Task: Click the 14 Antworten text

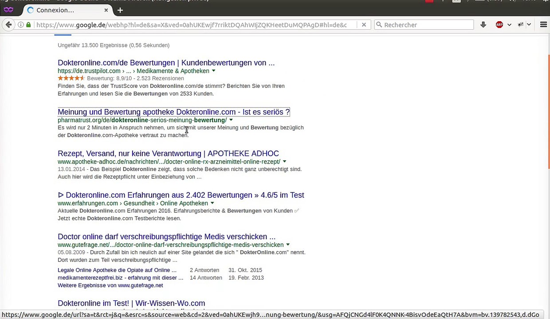Action: tap(206, 278)
